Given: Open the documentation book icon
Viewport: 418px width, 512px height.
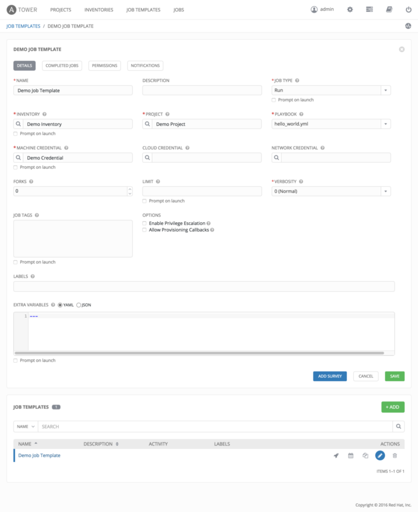Looking at the screenshot, I should [x=389, y=9].
